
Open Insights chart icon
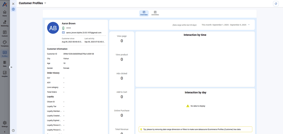4,74
